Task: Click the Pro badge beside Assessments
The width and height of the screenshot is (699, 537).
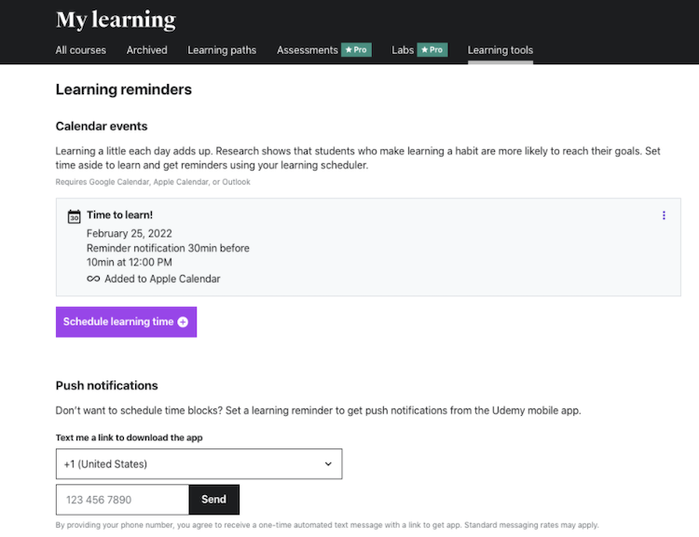Action: 356,49
